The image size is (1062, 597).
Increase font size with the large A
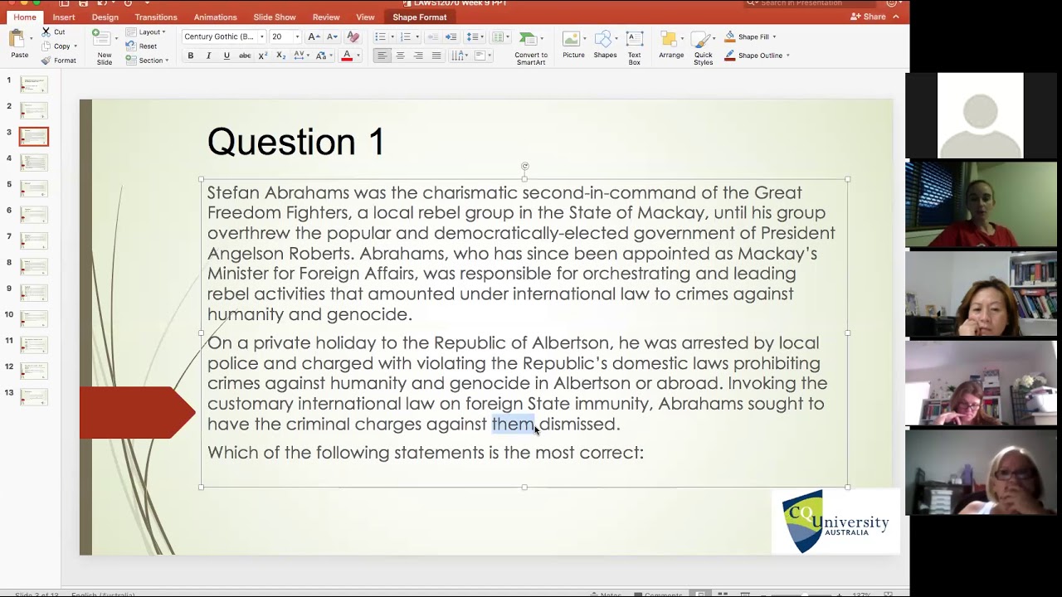click(313, 36)
